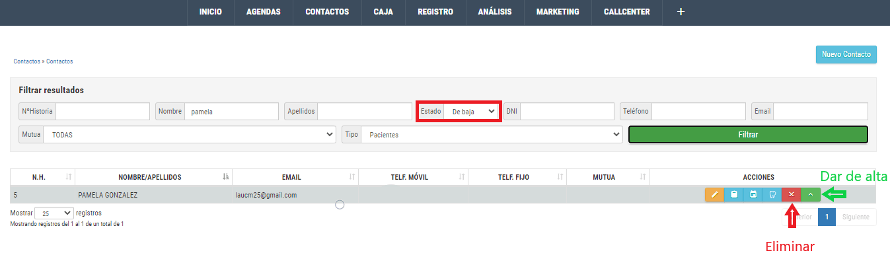This screenshot has height=259, width=890.
Task: Sort by NOMBRE/APELLIDOS column arrow
Action: (x=226, y=177)
